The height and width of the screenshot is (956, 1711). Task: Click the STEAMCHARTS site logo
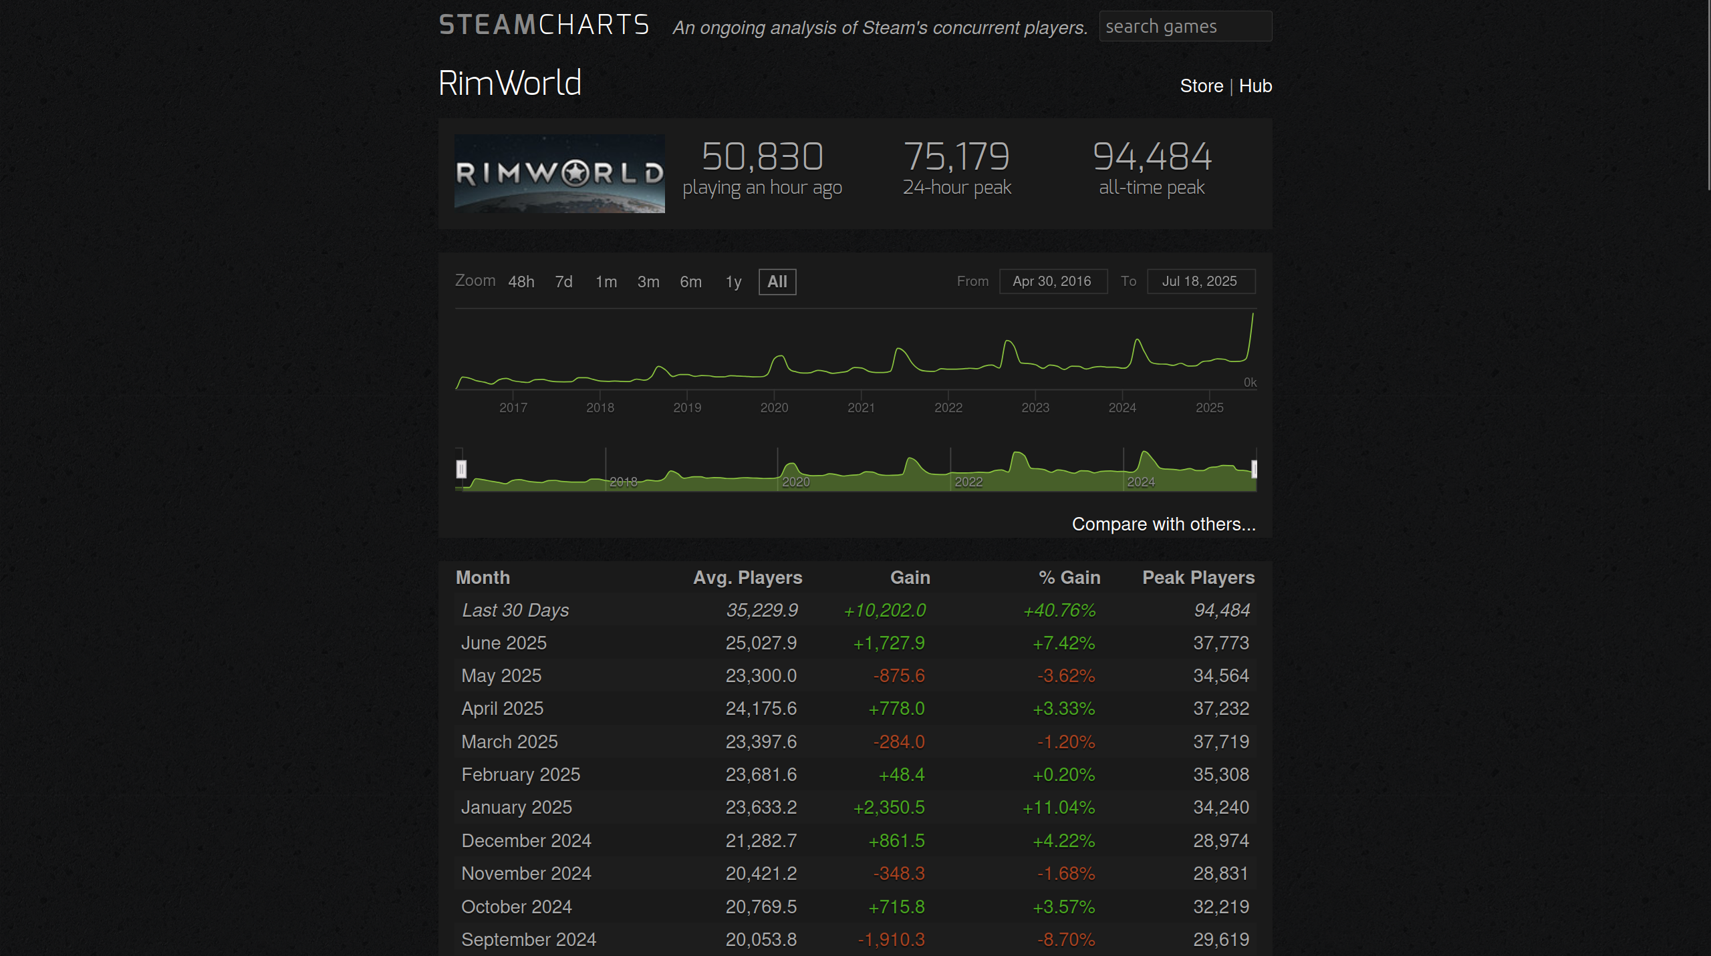click(544, 25)
